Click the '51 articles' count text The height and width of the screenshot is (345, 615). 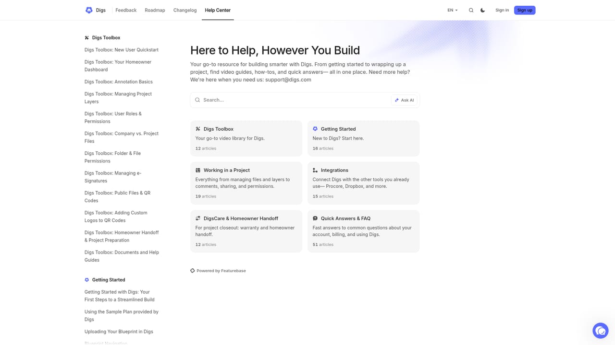tap(323, 244)
